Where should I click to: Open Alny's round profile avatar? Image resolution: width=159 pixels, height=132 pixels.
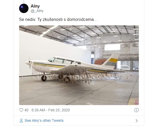(24, 8)
